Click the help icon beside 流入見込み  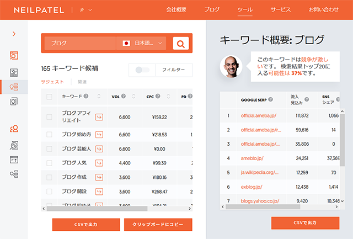click(x=307, y=99)
